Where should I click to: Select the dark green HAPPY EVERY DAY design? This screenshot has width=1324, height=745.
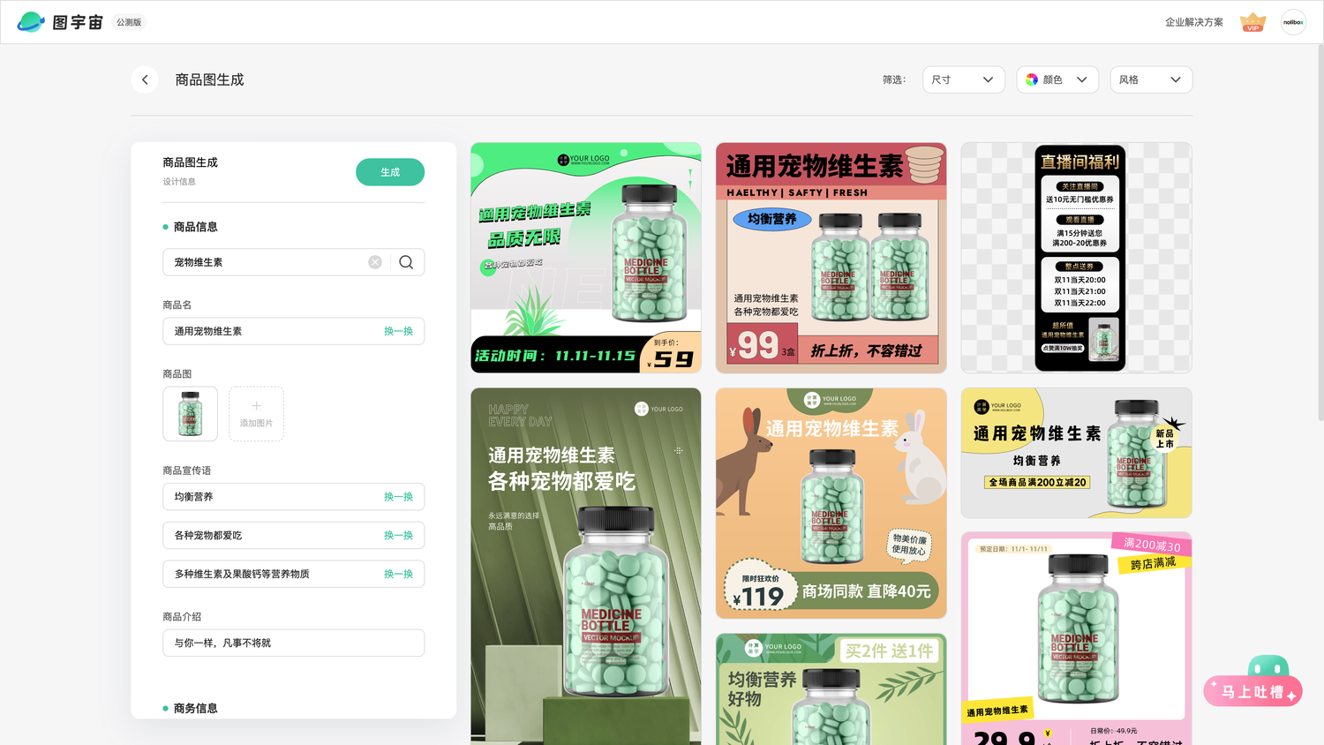point(586,566)
